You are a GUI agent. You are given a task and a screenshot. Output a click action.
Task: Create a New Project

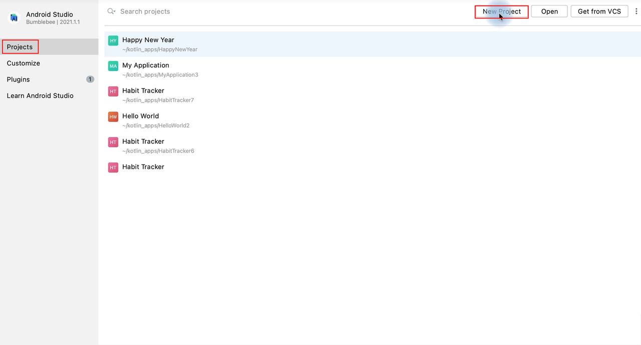point(502,11)
